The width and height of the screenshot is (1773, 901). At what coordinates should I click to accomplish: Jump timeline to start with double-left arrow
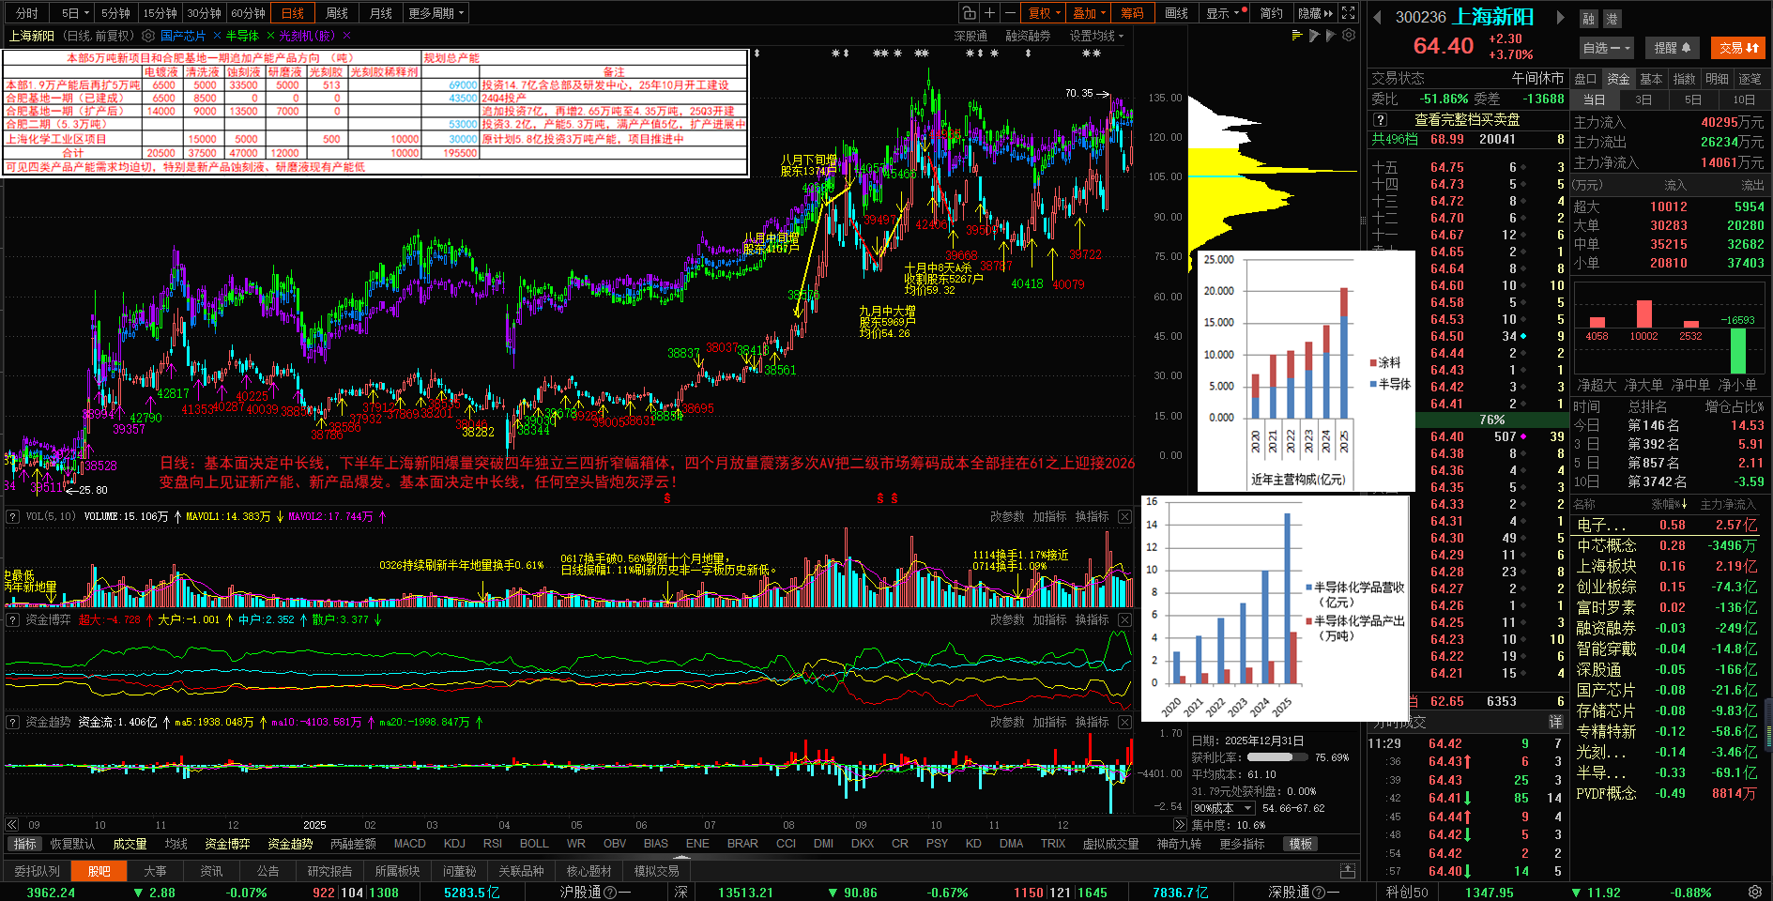click(12, 825)
